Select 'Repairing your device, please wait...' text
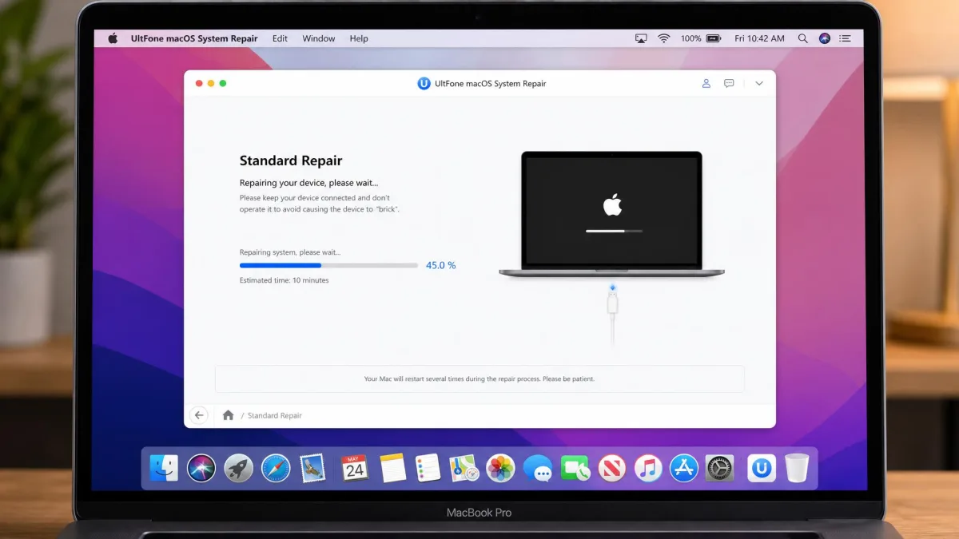The height and width of the screenshot is (539, 959). pyautogui.click(x=309, y=183)
